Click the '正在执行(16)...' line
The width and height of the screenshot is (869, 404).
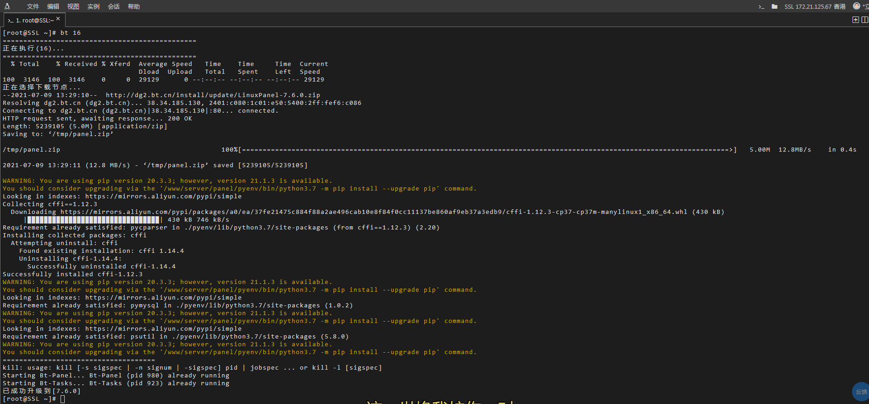pyautogui.click(x=33, y=49)
